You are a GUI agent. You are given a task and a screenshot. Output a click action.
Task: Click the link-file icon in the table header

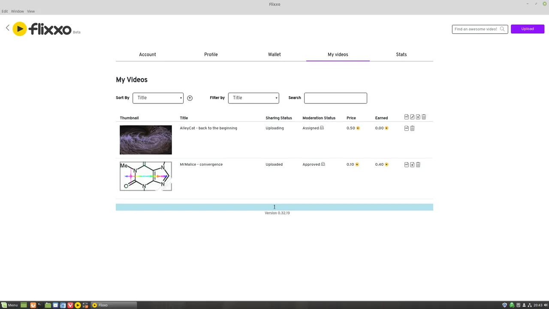click(407, 117)
